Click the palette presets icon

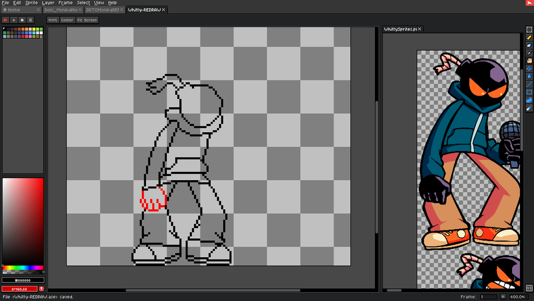pos(22,20)
